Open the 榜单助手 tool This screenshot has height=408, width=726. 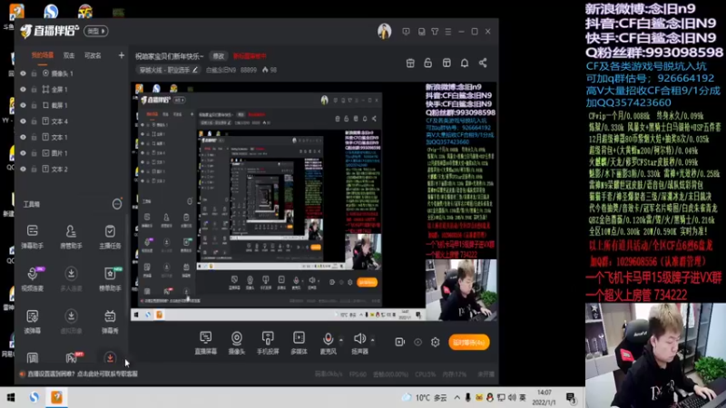[x=110, y=279]
